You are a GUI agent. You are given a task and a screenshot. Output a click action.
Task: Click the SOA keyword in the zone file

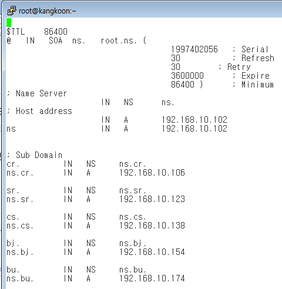pos(56,41)
